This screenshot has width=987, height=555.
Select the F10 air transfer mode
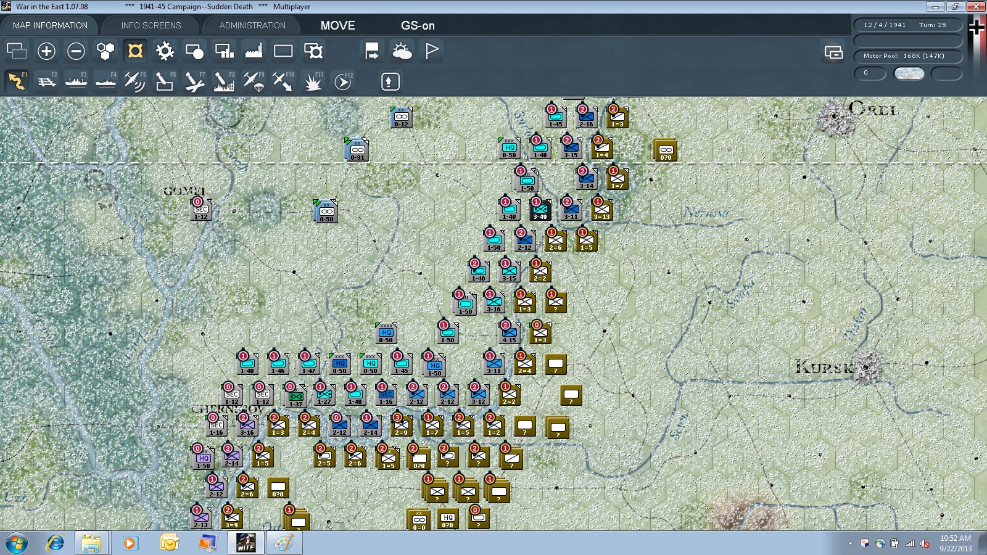pyautogui.click(x=283, y=81)
